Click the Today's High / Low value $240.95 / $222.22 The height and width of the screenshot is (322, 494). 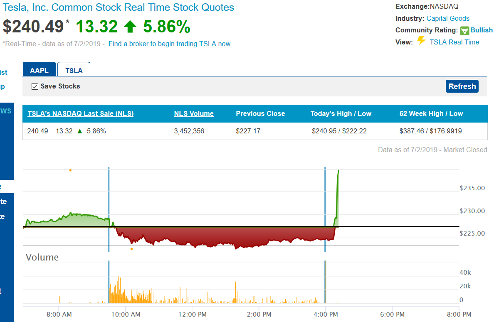pyautogui.click(x=339, y=131)
